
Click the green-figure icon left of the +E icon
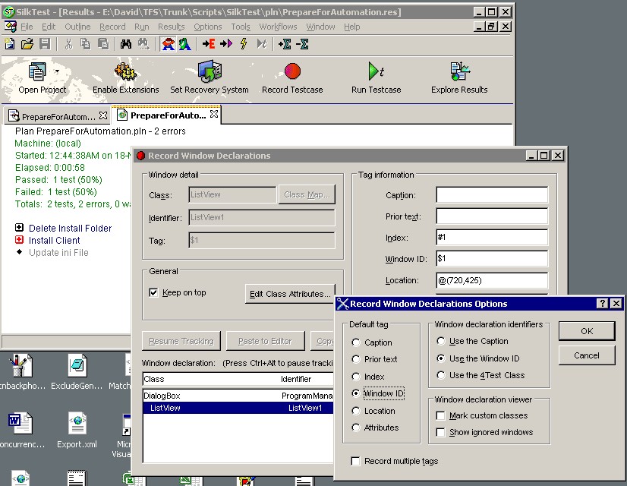[x=184, y=44]
